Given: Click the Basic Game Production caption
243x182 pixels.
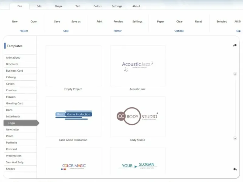Looking at the screenshot, I should coord(73,140).
